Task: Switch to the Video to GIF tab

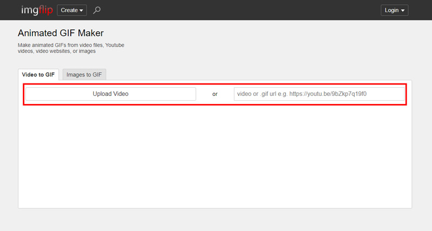Action: click(38, 75)
